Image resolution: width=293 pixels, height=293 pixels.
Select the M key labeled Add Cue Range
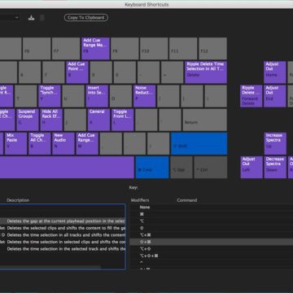coord(87,143)
